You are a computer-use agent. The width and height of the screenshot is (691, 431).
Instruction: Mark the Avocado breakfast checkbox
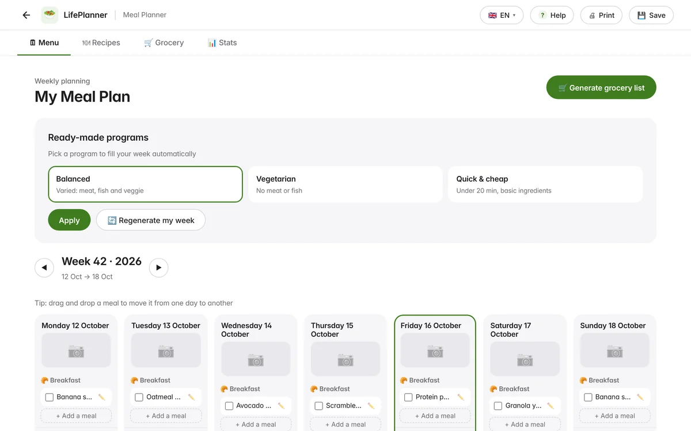pos(229,406)
